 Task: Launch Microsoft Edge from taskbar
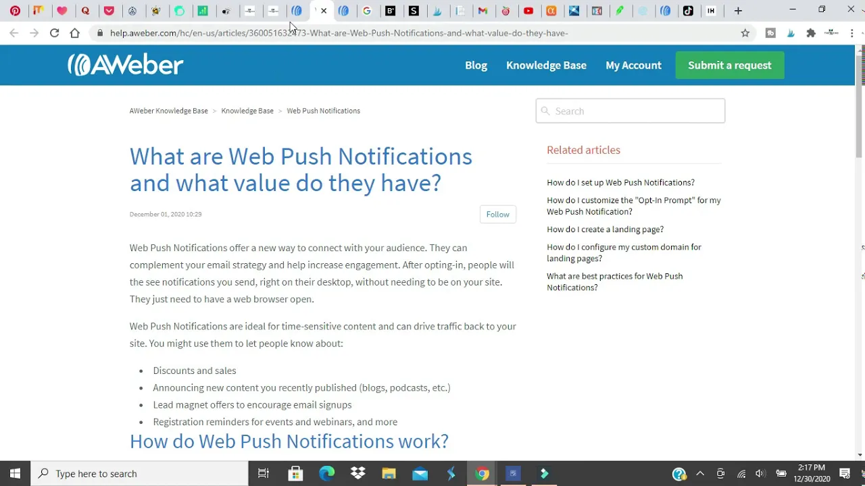326,473
